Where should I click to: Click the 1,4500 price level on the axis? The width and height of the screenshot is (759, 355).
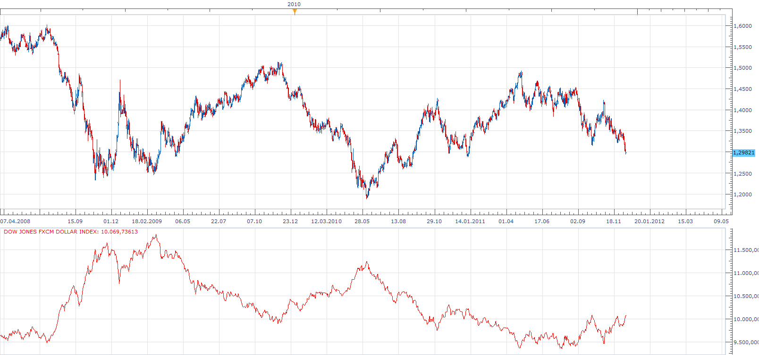pyautogui.click(x=743, y=89)
